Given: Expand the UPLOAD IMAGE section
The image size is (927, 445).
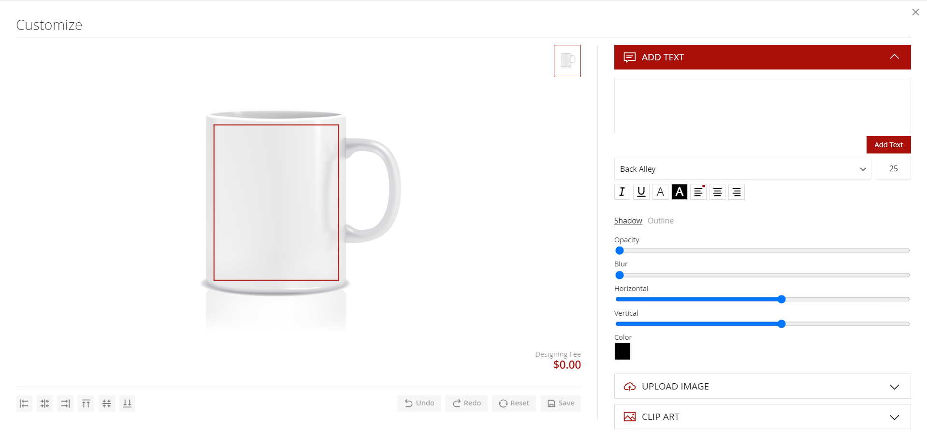Looking at the screenshot, I should (x=762, y=386).
